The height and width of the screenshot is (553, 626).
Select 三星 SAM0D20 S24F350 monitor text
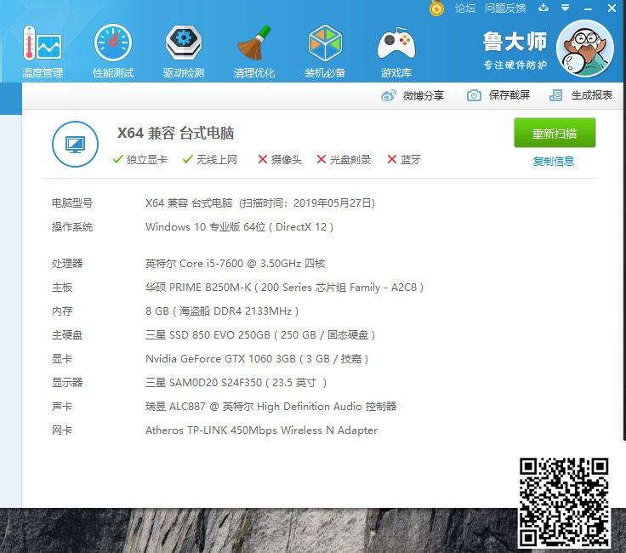236,383
